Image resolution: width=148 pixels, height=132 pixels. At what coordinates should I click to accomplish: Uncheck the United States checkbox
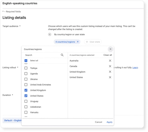(x=26, y=96)
